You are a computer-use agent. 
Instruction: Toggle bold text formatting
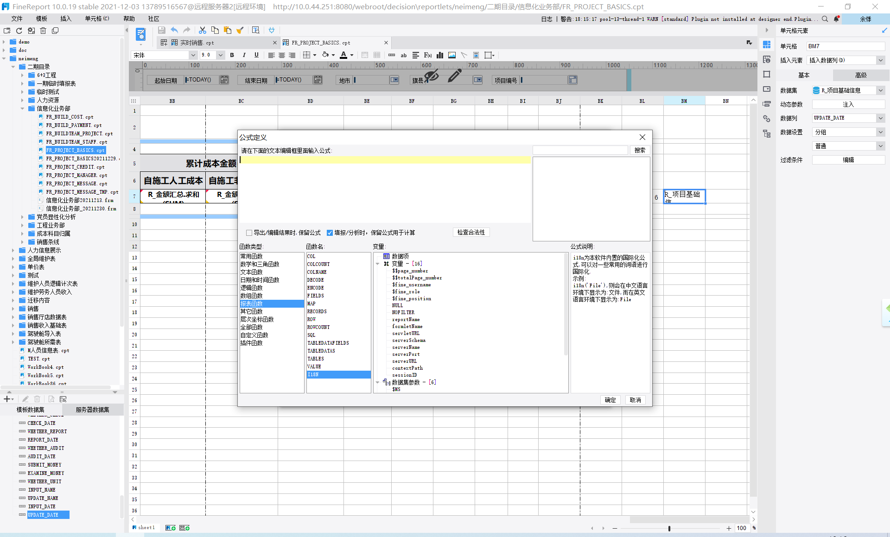click(x=232, y=55)
